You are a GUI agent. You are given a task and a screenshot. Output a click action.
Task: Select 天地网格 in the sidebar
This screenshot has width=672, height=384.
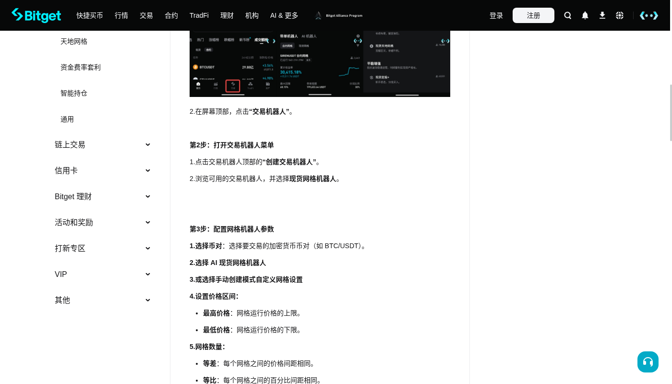point(74,41)
